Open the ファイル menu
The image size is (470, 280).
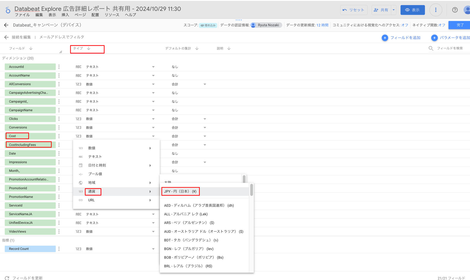[x=22, y=15]
